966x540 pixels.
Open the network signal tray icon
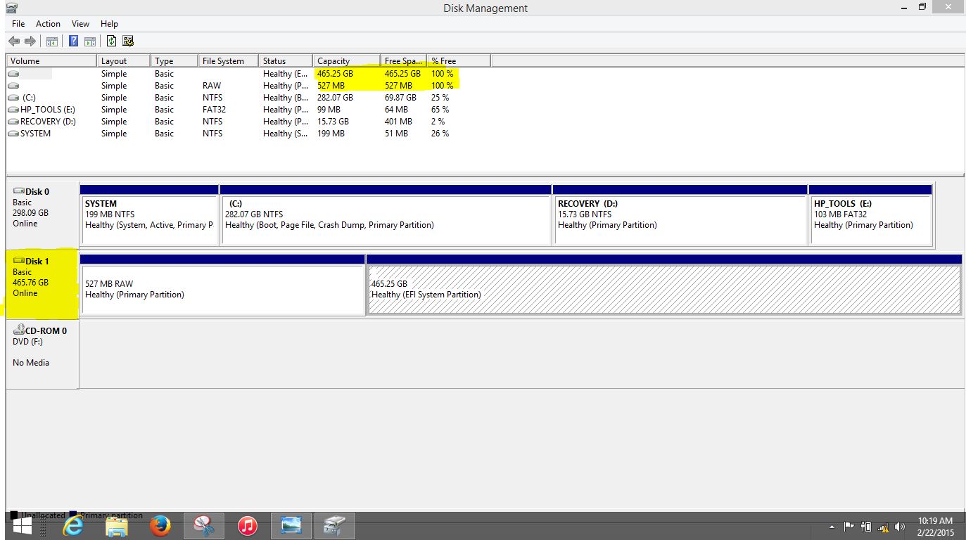point(884,527)
